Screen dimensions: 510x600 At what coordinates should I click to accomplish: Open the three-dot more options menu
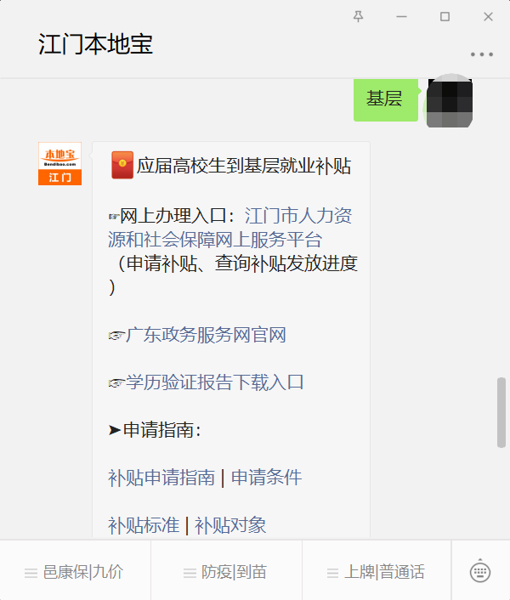coord(482,54)
